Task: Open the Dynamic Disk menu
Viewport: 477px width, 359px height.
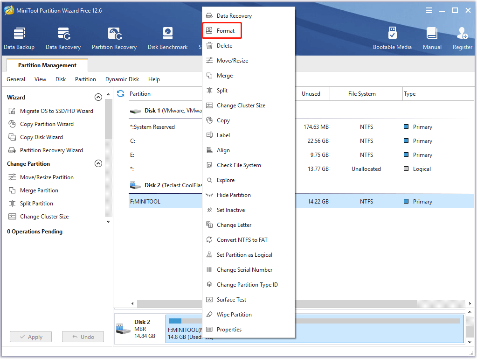Action: click(122, 79)
